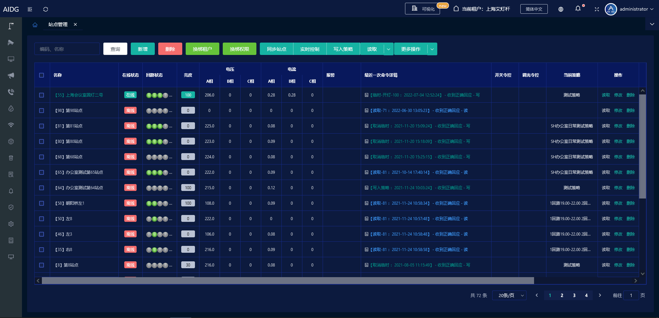Go to page 2
The image size is (659, 318).
point(562,295)
